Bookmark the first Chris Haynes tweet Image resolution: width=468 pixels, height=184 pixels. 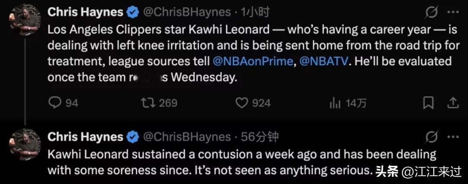tap(428, 103)
